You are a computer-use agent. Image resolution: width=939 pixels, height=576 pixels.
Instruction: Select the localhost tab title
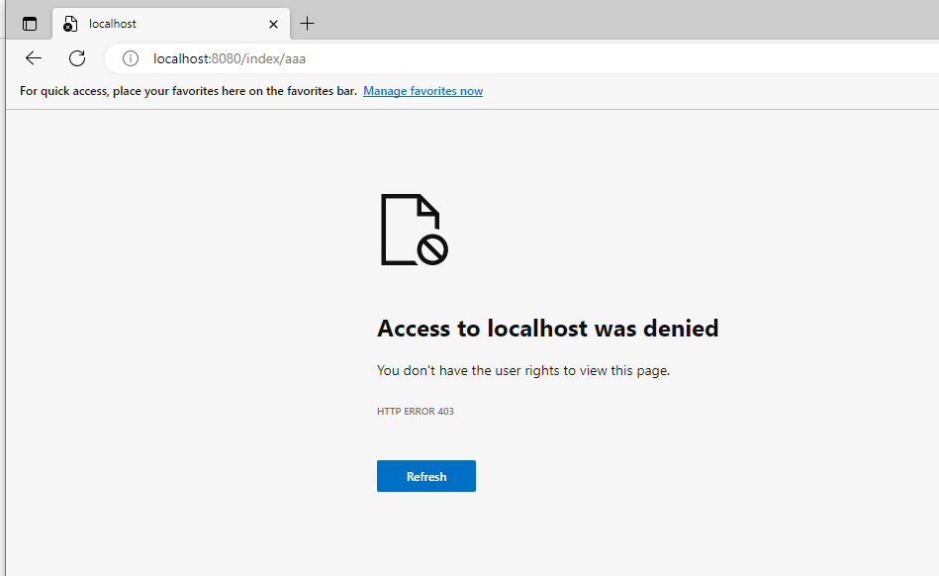pyautogui.click(x=113, y=24)
